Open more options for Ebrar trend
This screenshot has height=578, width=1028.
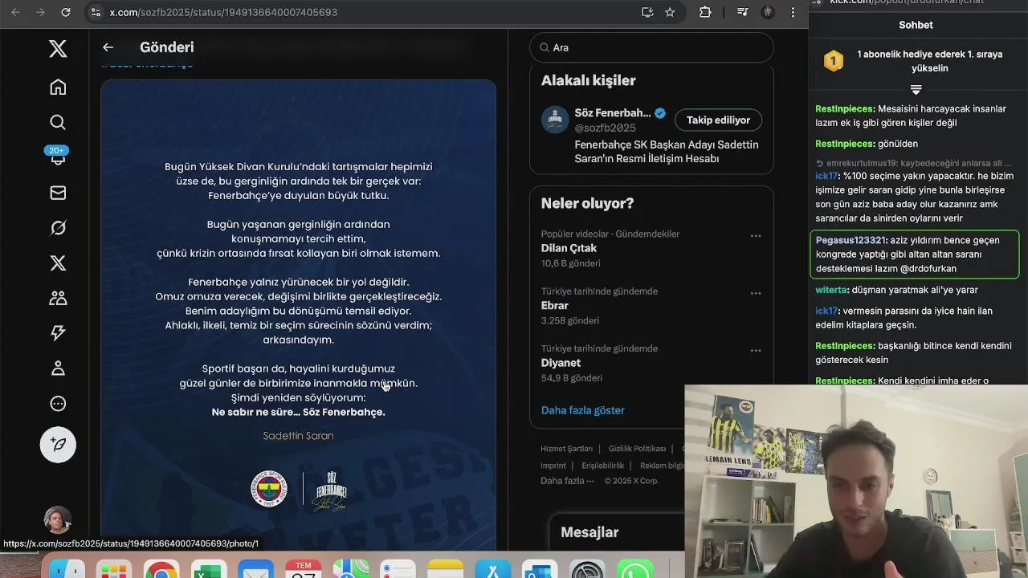click(756, 293)
